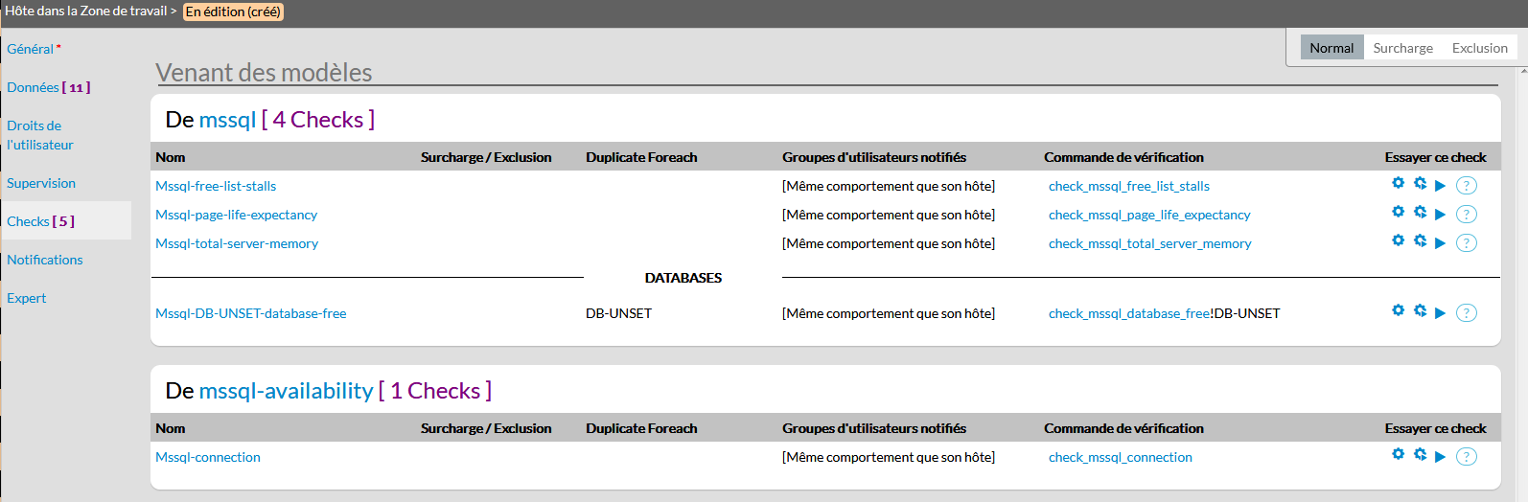The image size is (1528, 502).
Task: Click the gear icon on Mssql-DB-UNSET-database-free row
Action: (1398, 310)
